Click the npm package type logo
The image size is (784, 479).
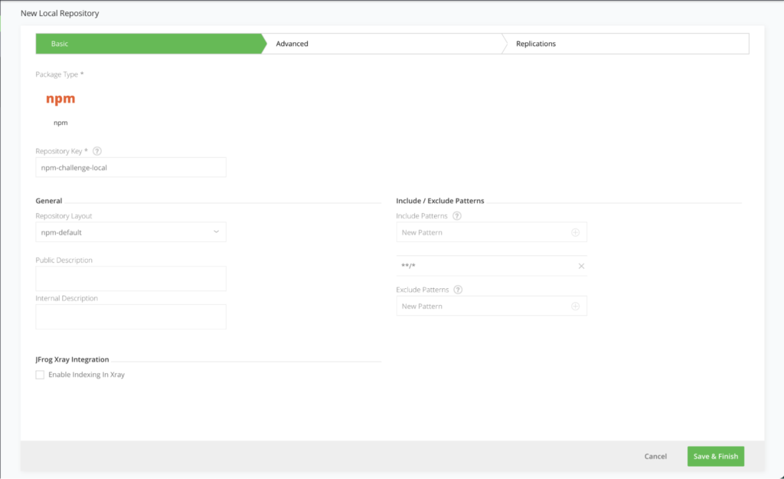[60, 100]
